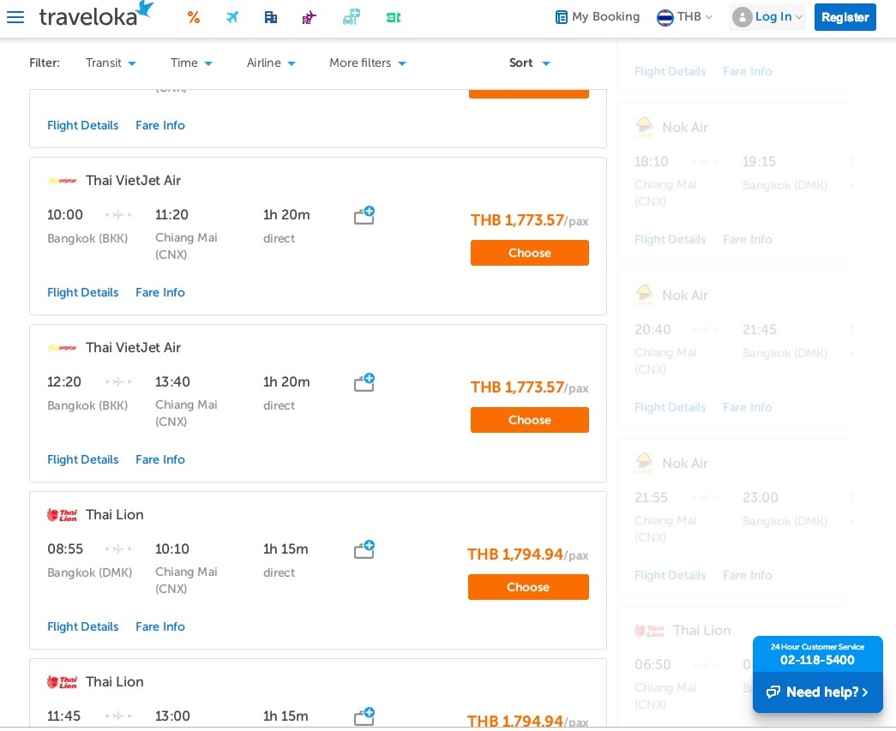Image resolution: width=896 pixels, height=731 pixels.
Task: Open the Sort dropdown
Action: [529, 63]
